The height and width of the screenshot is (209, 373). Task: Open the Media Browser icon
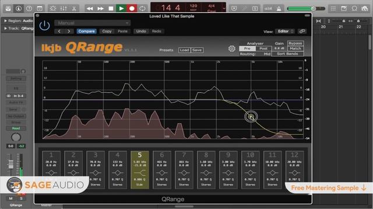[x=365, y=9]
